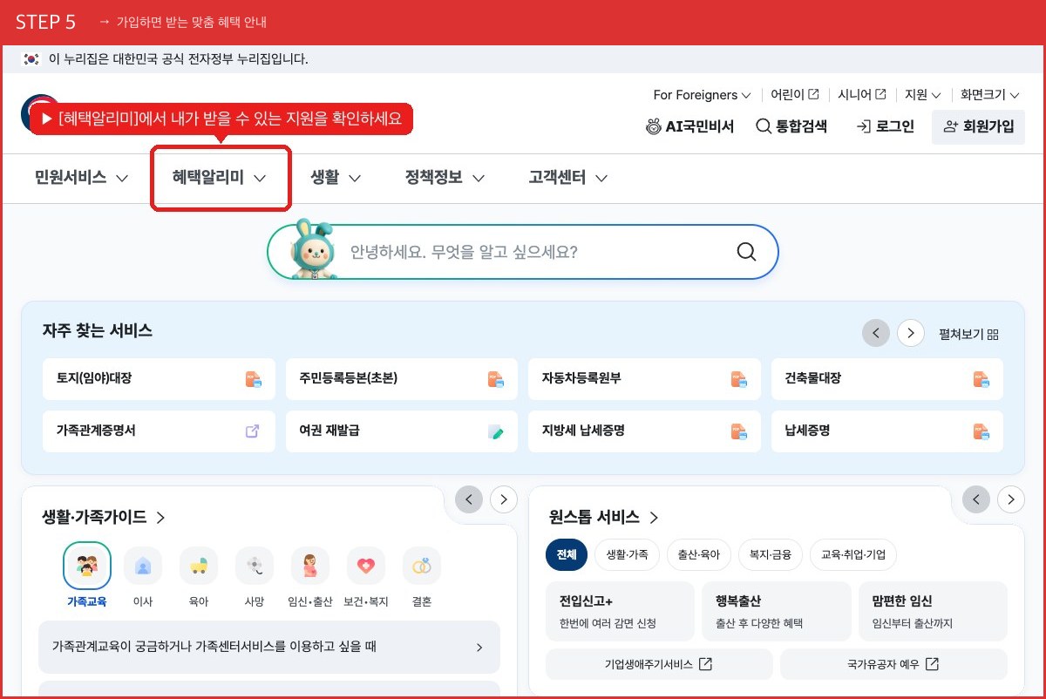Open 기업생애주기서비스 external link
Viewport: 1046px width, 699px height.
[659, 664]
